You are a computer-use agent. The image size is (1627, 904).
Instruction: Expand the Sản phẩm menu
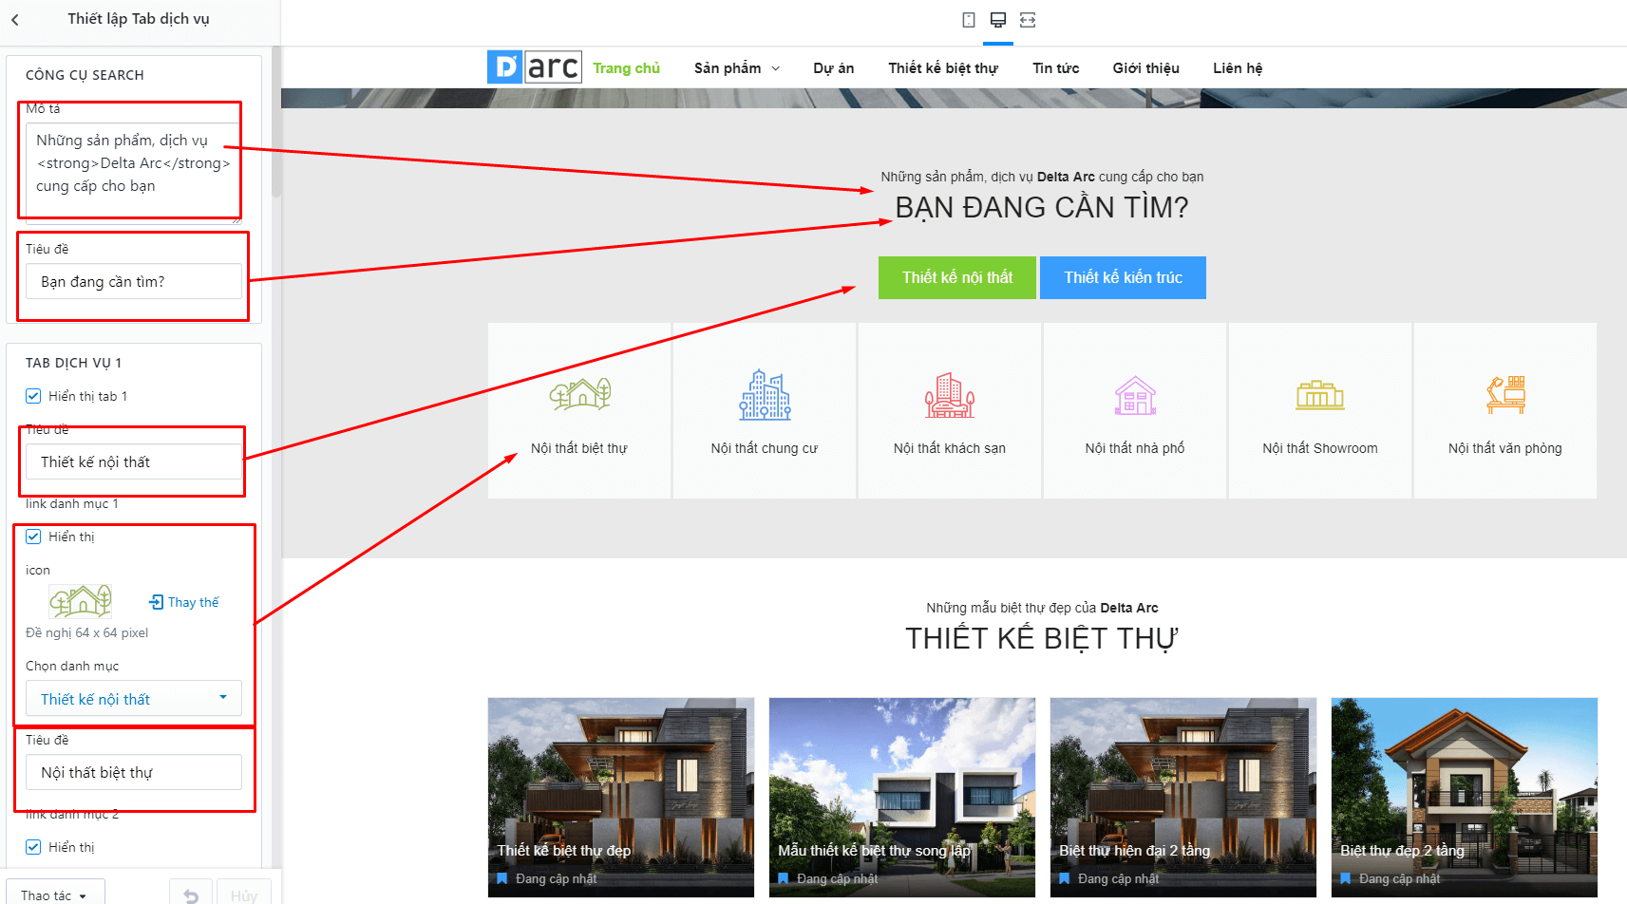pyautogui.click(x=737, y=68)
